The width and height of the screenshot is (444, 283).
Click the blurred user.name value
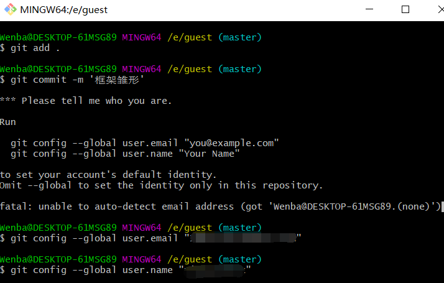click(215, 271)
